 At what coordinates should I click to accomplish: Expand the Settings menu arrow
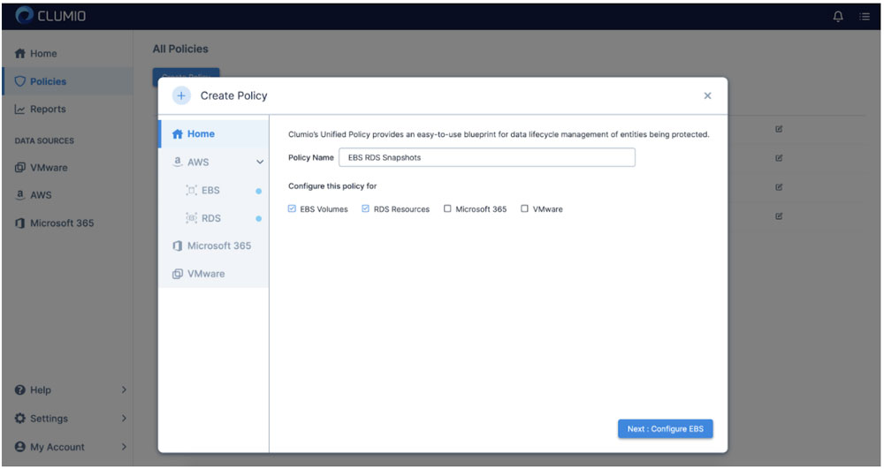(124, 419)
